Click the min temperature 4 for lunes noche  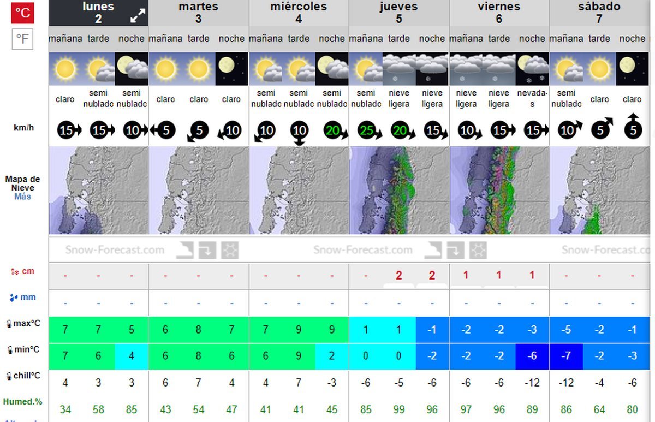(x=132, y=356)
